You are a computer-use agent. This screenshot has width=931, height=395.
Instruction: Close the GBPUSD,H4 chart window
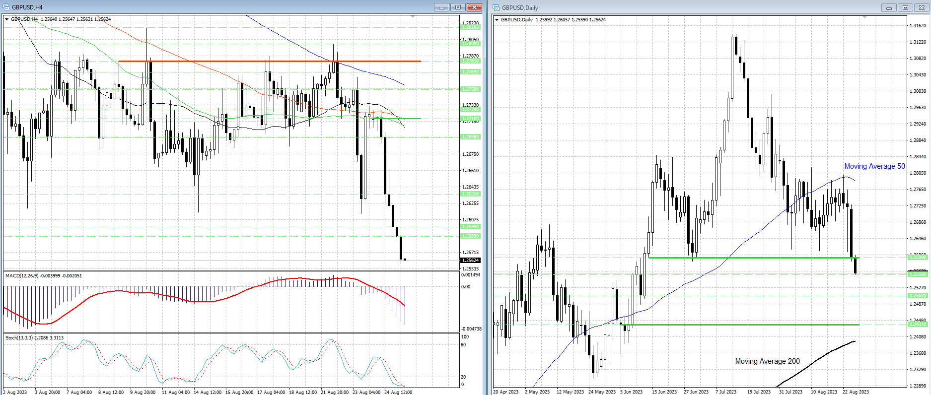pos(475,7)
